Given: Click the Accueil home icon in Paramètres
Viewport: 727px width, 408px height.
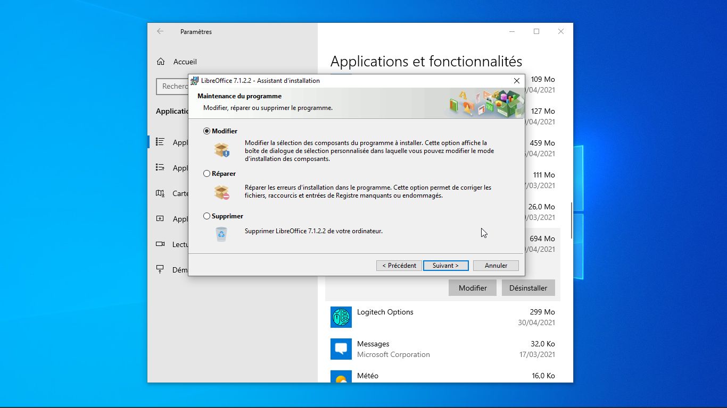Looking at the screenshot, I should coord(161,62).
